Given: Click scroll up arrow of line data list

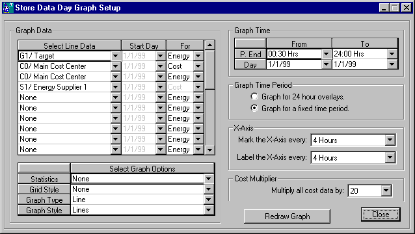Looking at the screenshot, I should click(x=210, y=45).
